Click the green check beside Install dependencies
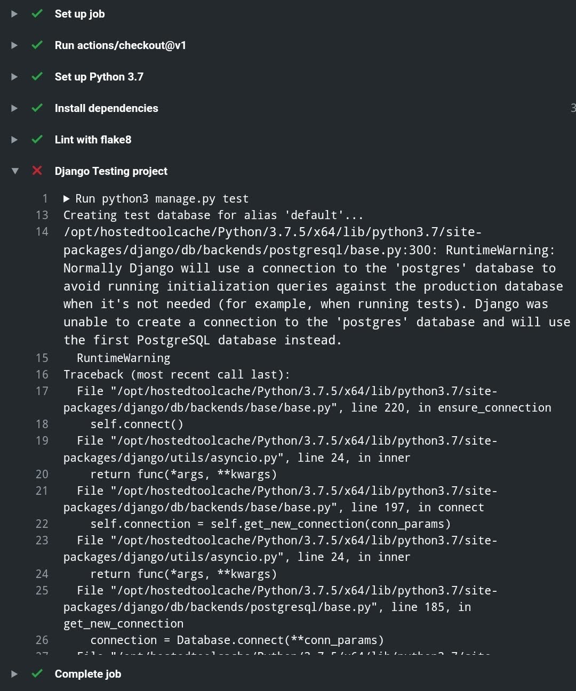Image resolution: width=576 pixels, height=691 pixels. pyautogui.click(x=37, y=108)
